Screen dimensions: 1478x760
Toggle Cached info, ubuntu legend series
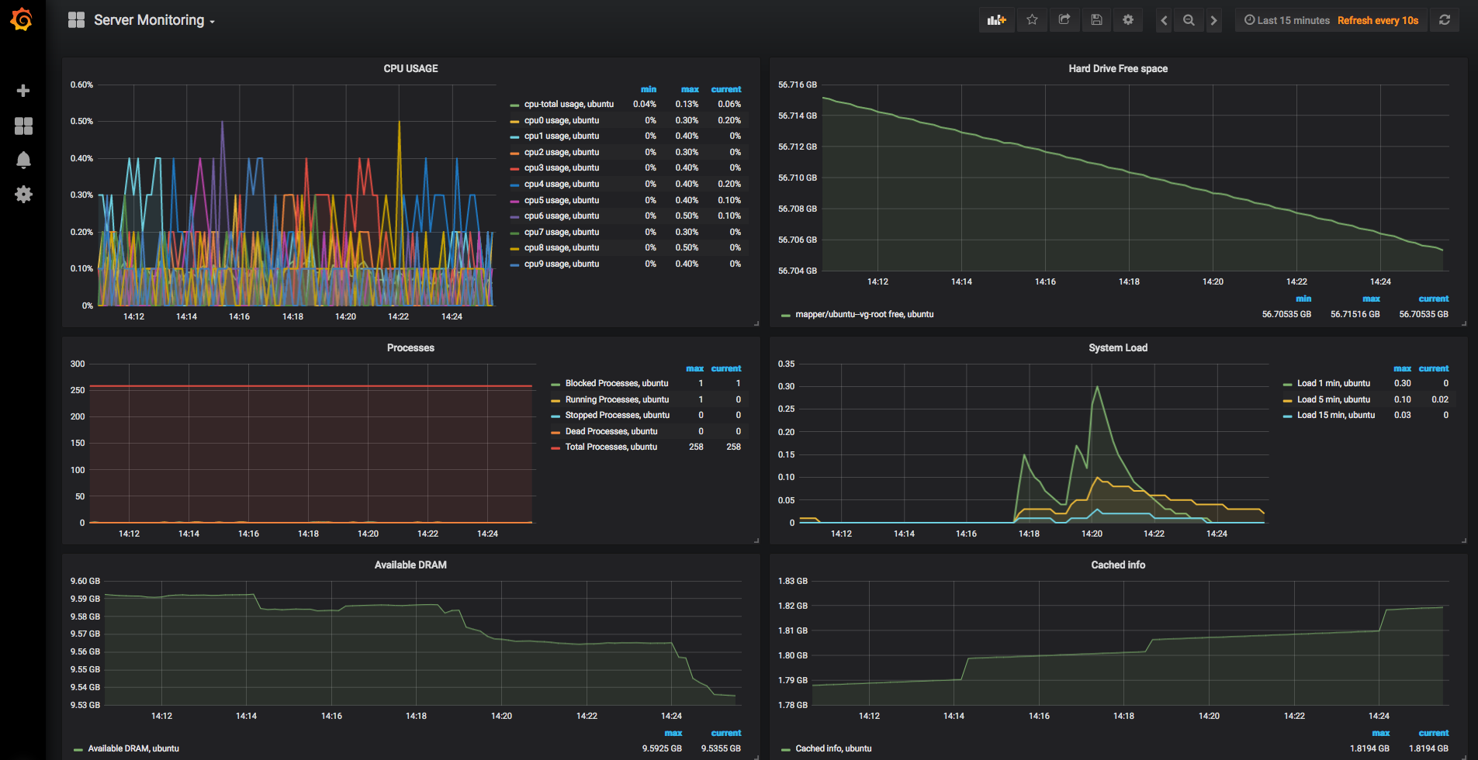(833, 748)
